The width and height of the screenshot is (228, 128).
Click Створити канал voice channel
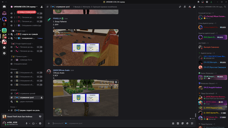27,64
